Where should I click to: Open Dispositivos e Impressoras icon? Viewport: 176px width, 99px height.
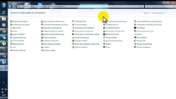point(42,28)
